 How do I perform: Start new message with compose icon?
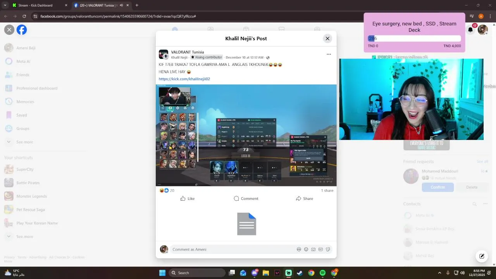(482, 256)
